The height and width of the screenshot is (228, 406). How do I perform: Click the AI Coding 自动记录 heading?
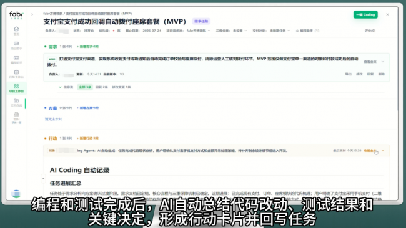pyautogui.click(x=79, y=170)
